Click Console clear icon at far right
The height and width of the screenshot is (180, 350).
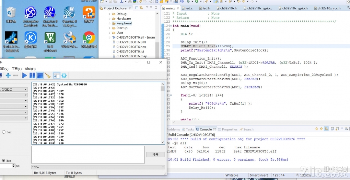pyautogui.click(x=346, y=129)
